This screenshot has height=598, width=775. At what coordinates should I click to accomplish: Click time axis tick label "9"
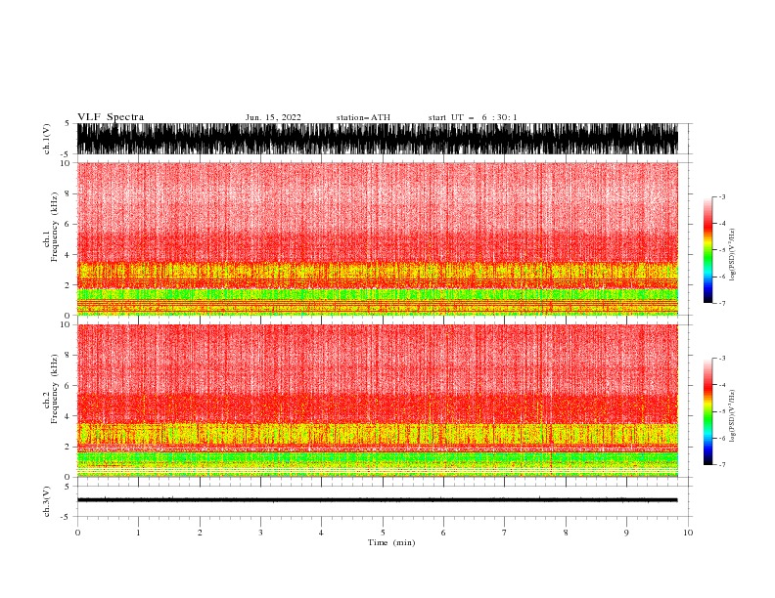click(x=626, y=533)
